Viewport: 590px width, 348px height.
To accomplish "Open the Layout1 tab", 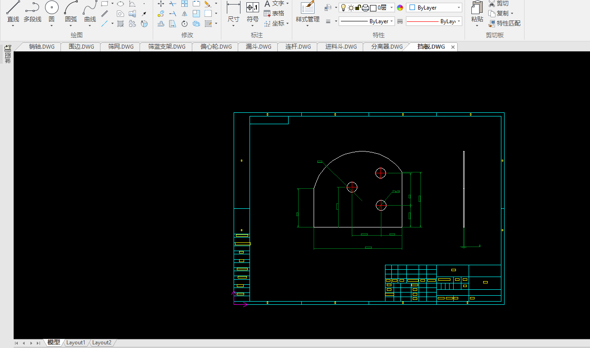I will [x=76, y=343].
